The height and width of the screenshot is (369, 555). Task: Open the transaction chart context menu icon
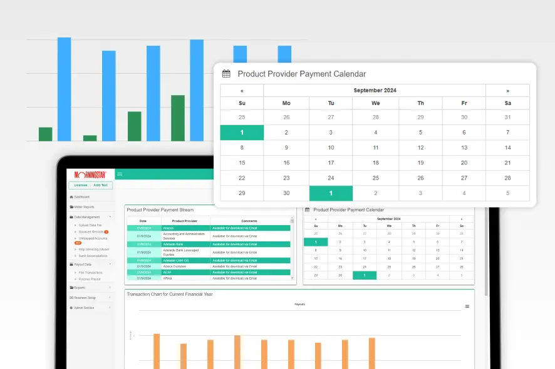tap(467, 306)
